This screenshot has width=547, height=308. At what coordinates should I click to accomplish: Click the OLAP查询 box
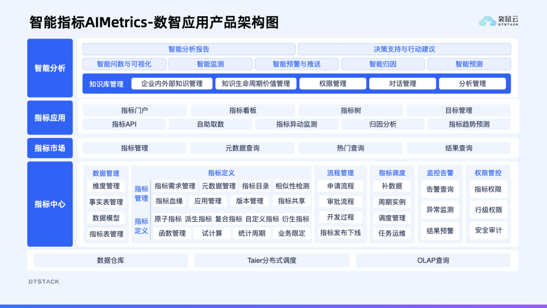(x=433, y=260)
